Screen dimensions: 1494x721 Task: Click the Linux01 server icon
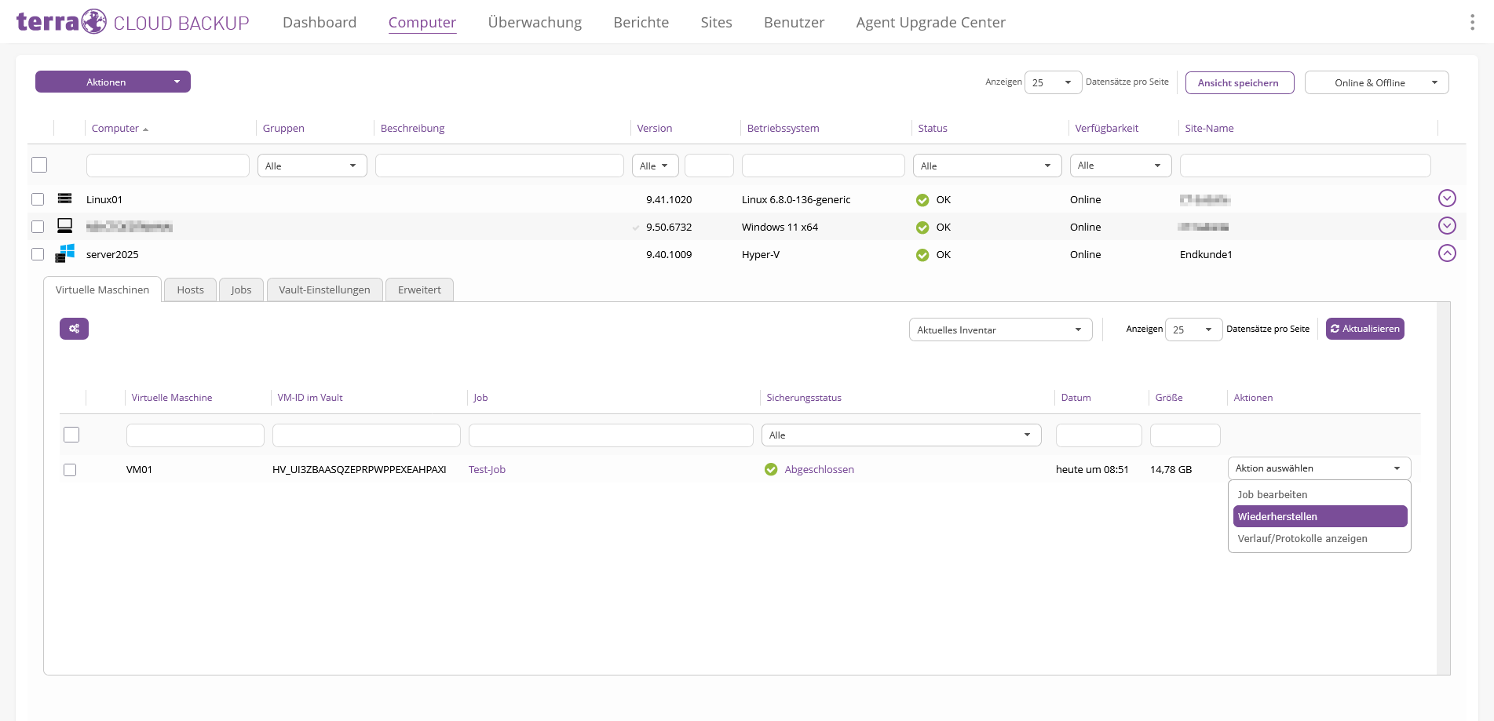(64, 198)
